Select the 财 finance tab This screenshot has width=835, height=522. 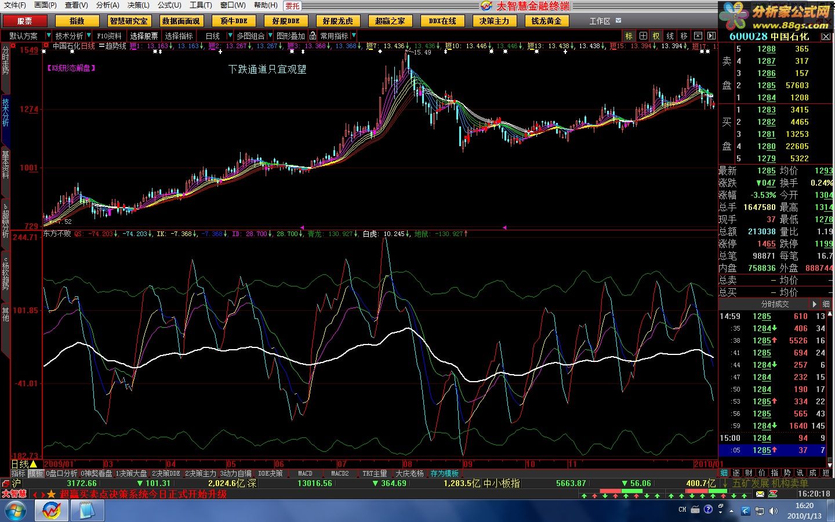749,473
